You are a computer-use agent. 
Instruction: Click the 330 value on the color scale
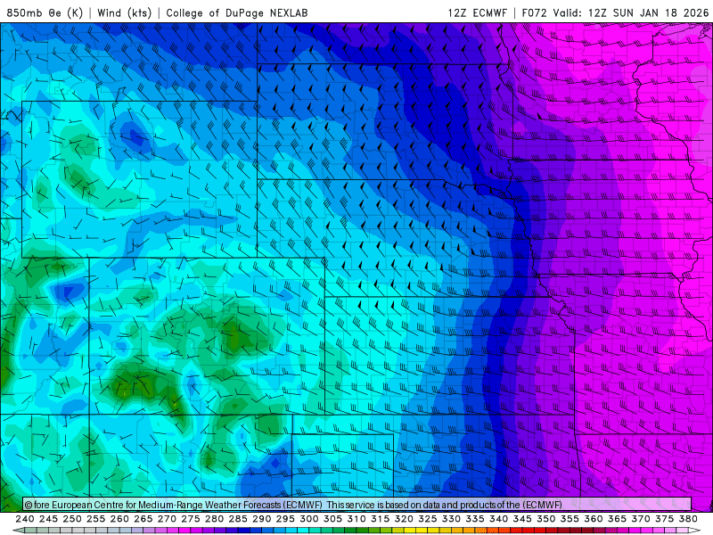tap(451, 519)
